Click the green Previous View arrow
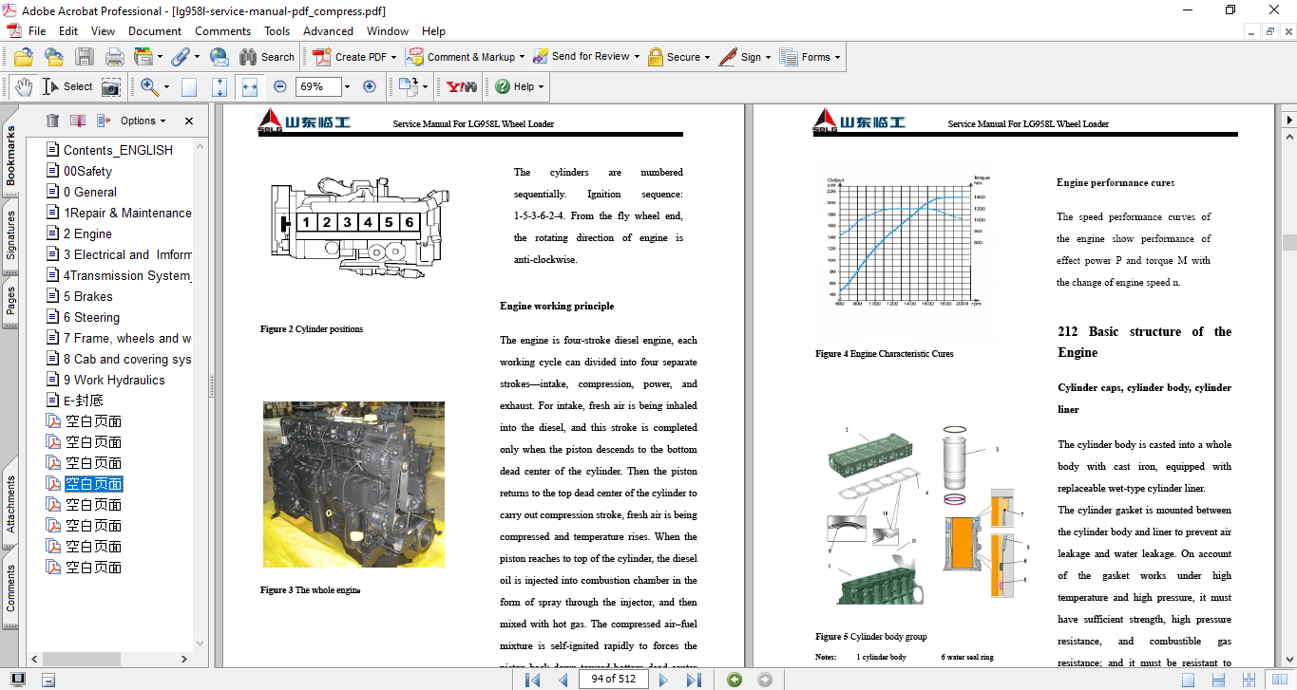1297x690 pixels. tap(734, 680)
